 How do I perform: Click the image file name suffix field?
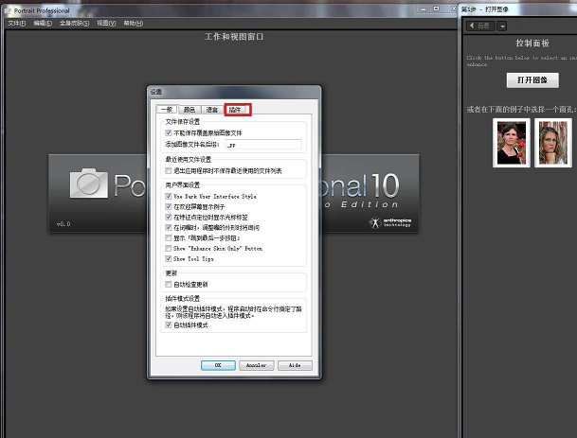[x=263, y=145]
